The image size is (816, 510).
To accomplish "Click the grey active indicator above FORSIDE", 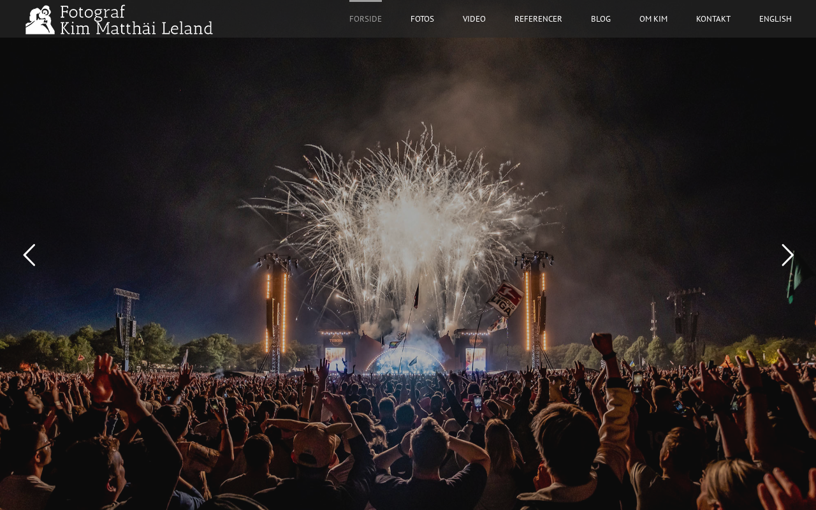I will pyautogui.click(x=365, y=1).
